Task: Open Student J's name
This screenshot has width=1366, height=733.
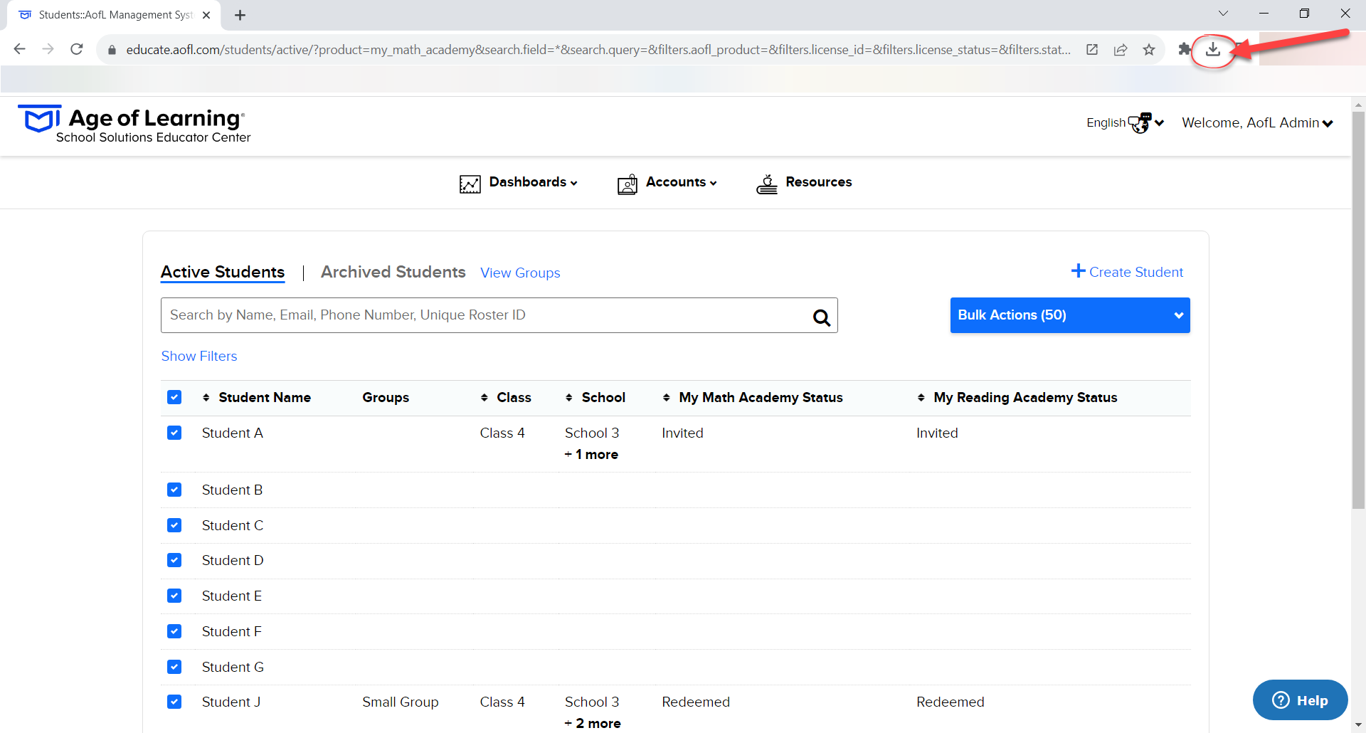Action: (231, 702)
